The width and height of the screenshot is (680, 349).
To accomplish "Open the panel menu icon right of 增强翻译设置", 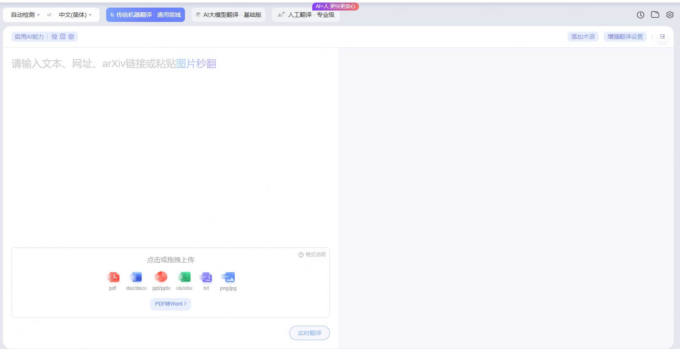I will [662, 37].
